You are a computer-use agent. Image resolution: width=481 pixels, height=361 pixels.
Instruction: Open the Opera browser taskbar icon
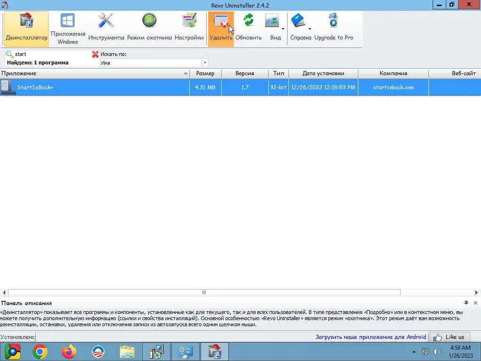click(98, 352)
